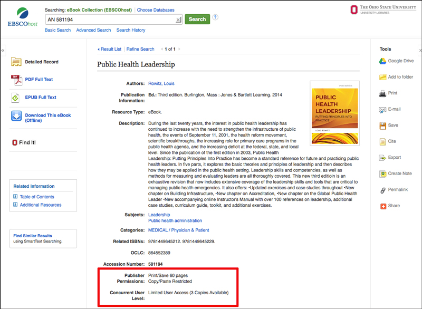This screenshot has width=422, height=309.
Task: Export the record
Action: (394, 157)
